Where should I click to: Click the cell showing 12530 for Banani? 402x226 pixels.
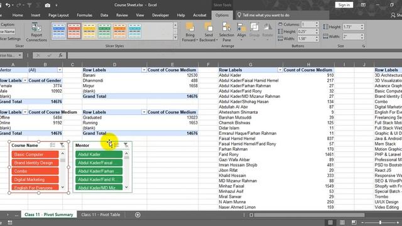click(173, 75)
